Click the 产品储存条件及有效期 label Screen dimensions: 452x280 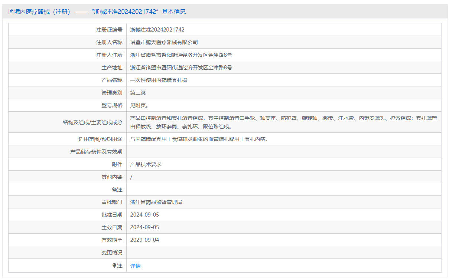[96, 152]
